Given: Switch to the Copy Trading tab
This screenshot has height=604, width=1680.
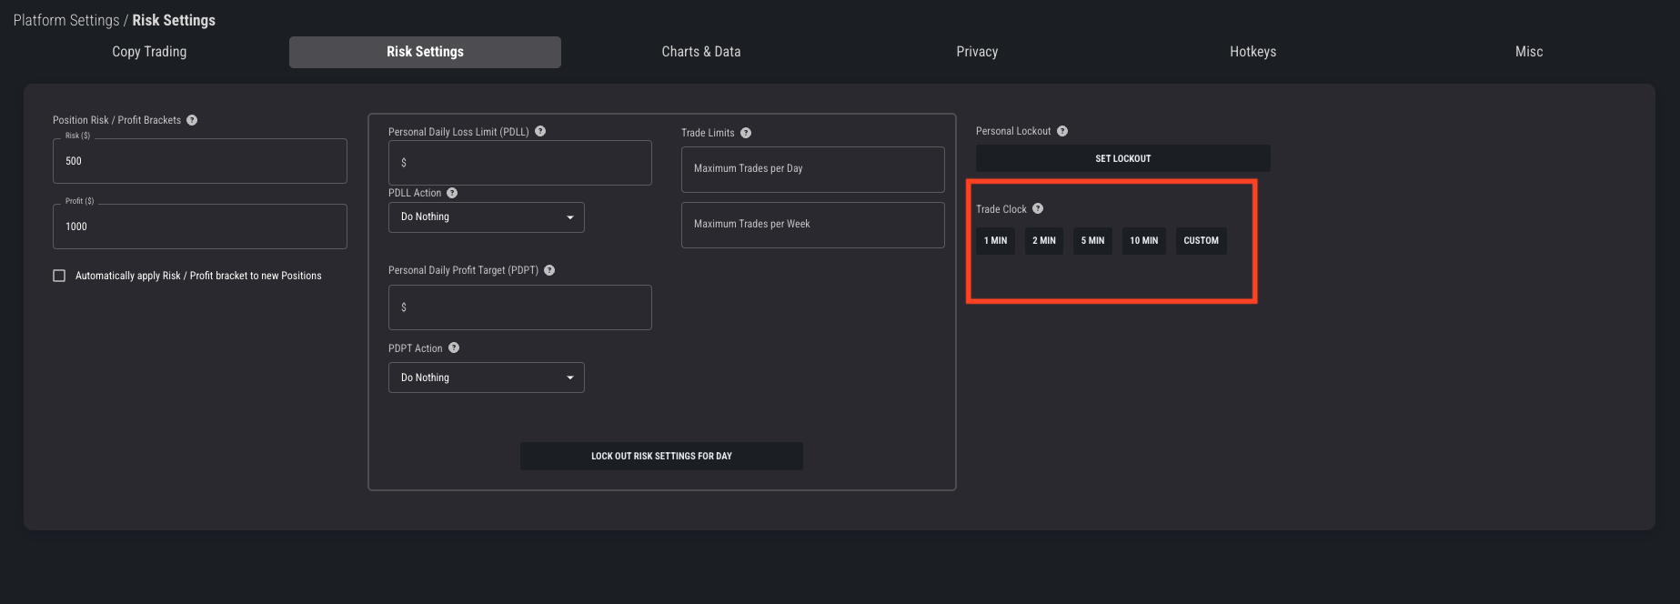Looking at the screenshot, I should (149, 52).
